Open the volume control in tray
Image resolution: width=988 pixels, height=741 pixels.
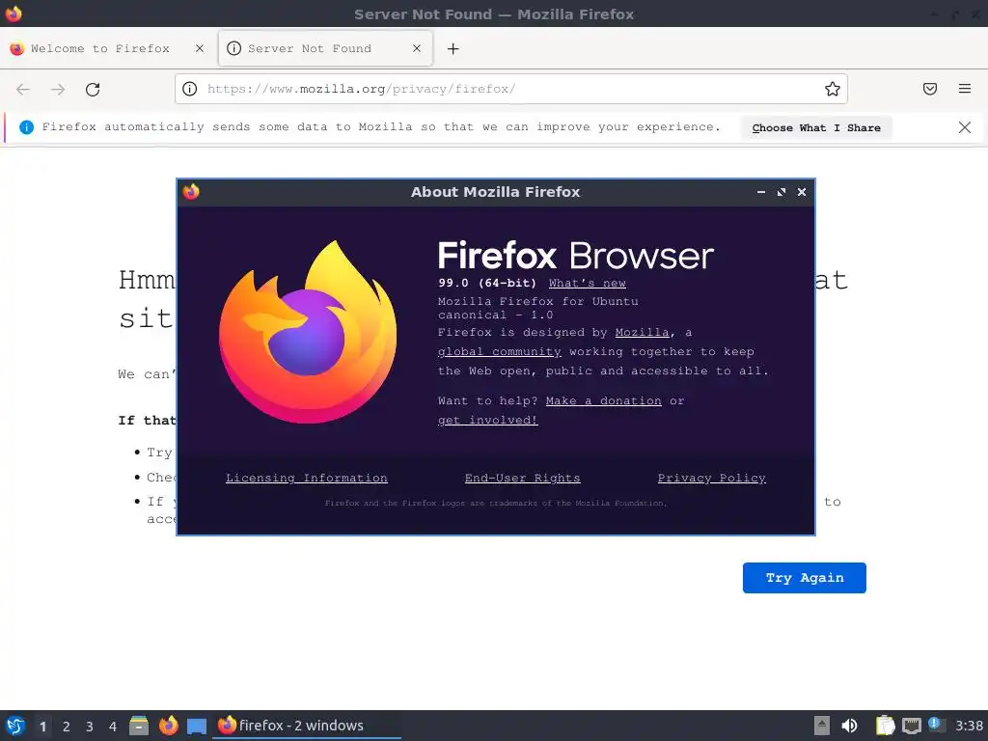(849, 726)
